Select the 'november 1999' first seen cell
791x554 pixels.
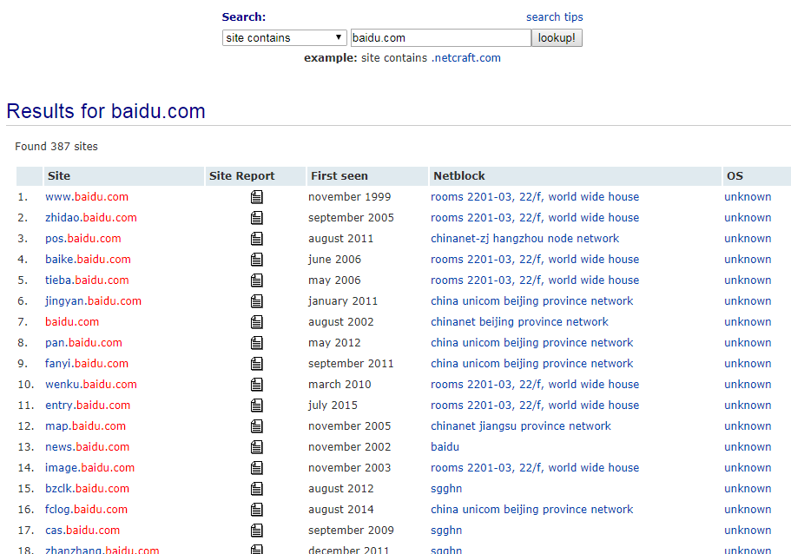click(350, 197)
